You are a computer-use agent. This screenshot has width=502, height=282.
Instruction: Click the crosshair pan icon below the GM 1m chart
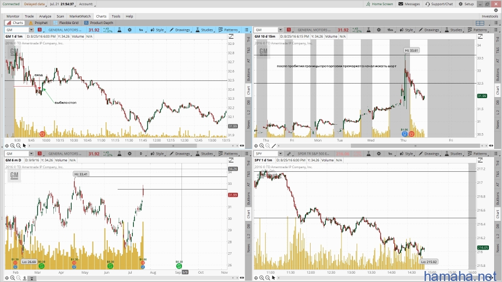(7, 146)
